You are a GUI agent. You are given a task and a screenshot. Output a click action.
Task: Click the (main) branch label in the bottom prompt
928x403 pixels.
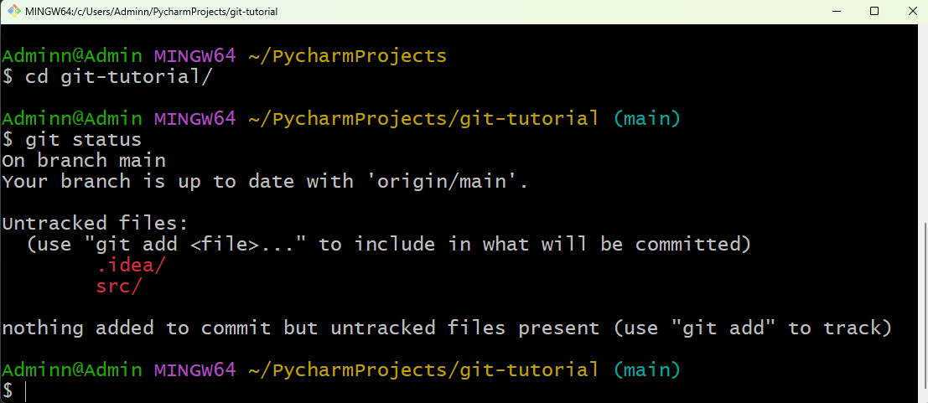coord(646,369)
